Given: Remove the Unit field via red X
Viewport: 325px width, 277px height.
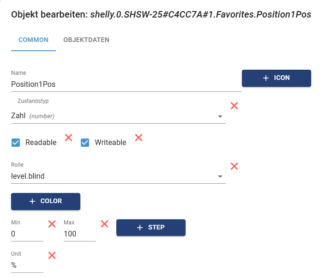Looking at the screenshot, I should [x=52, y=255].
